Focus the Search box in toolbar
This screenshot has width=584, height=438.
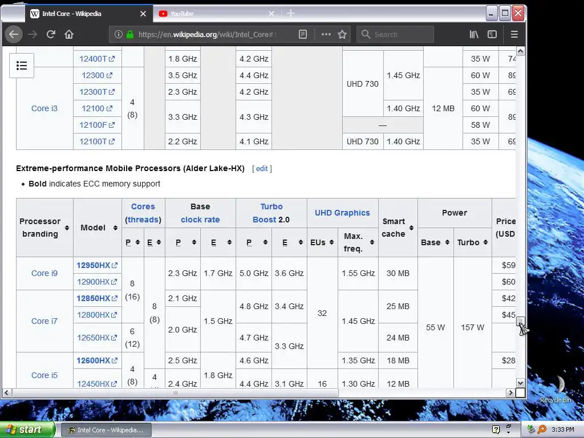[395, 34]
